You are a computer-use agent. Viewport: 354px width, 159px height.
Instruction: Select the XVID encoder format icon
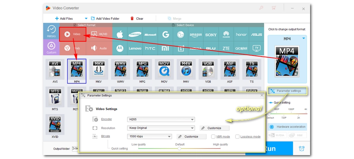click(55, 124)
